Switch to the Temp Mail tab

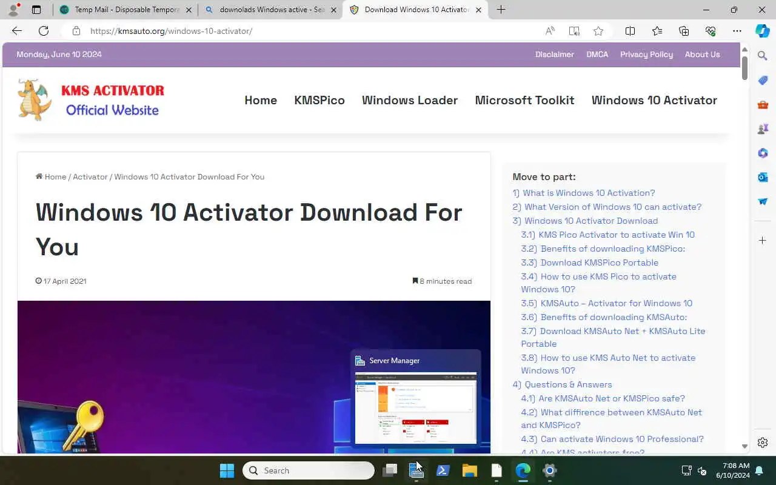point(124,10)
